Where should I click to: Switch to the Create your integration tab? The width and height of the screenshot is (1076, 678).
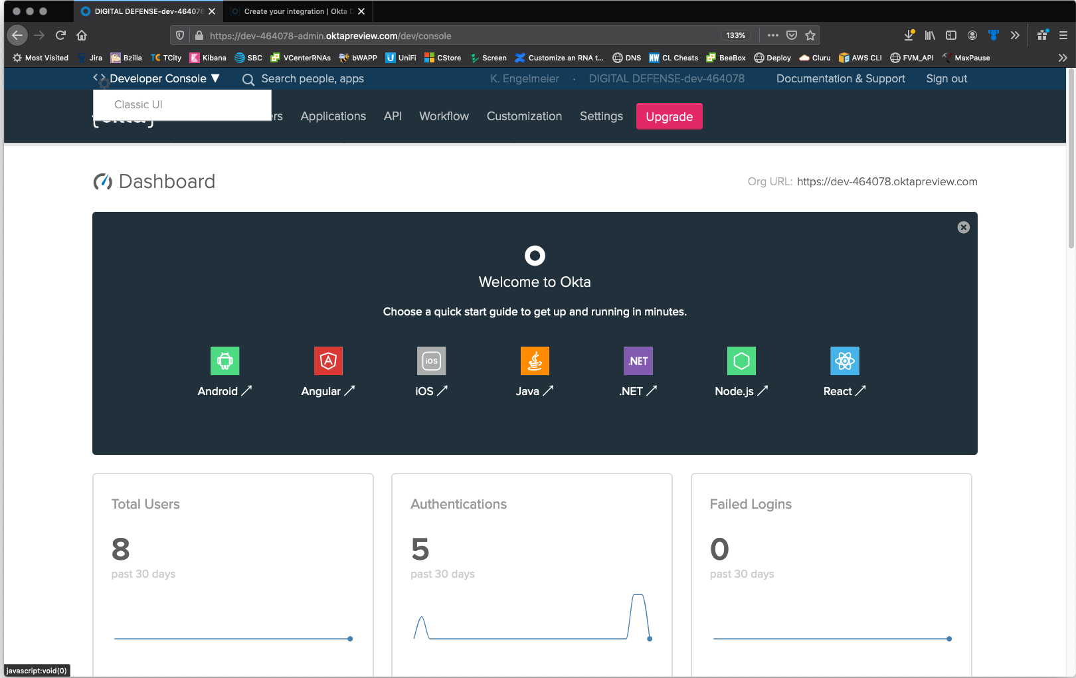(296, 11)
